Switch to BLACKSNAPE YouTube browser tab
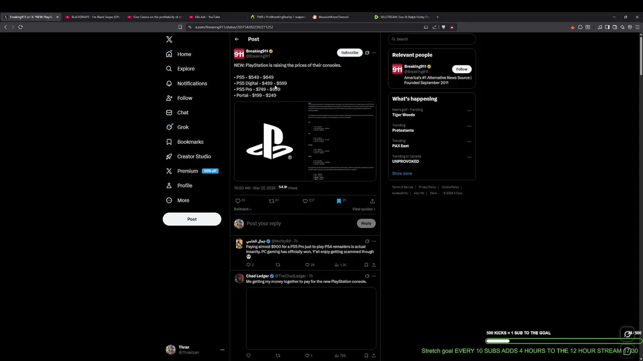 tap(93, 17)
